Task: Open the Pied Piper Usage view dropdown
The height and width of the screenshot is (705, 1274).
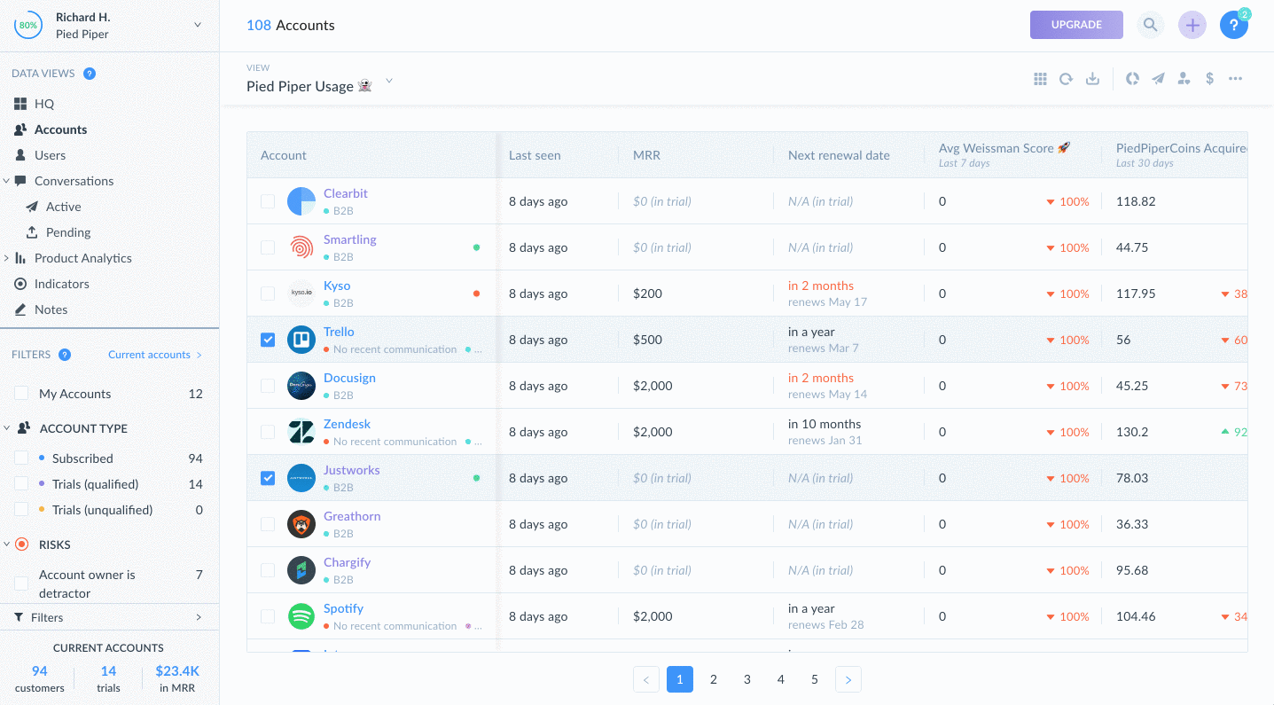Action: coord(388,82)
